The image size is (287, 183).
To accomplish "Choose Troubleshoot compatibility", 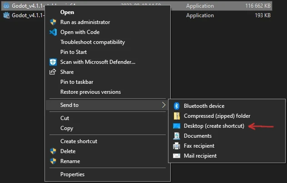I will coord(92,42).
